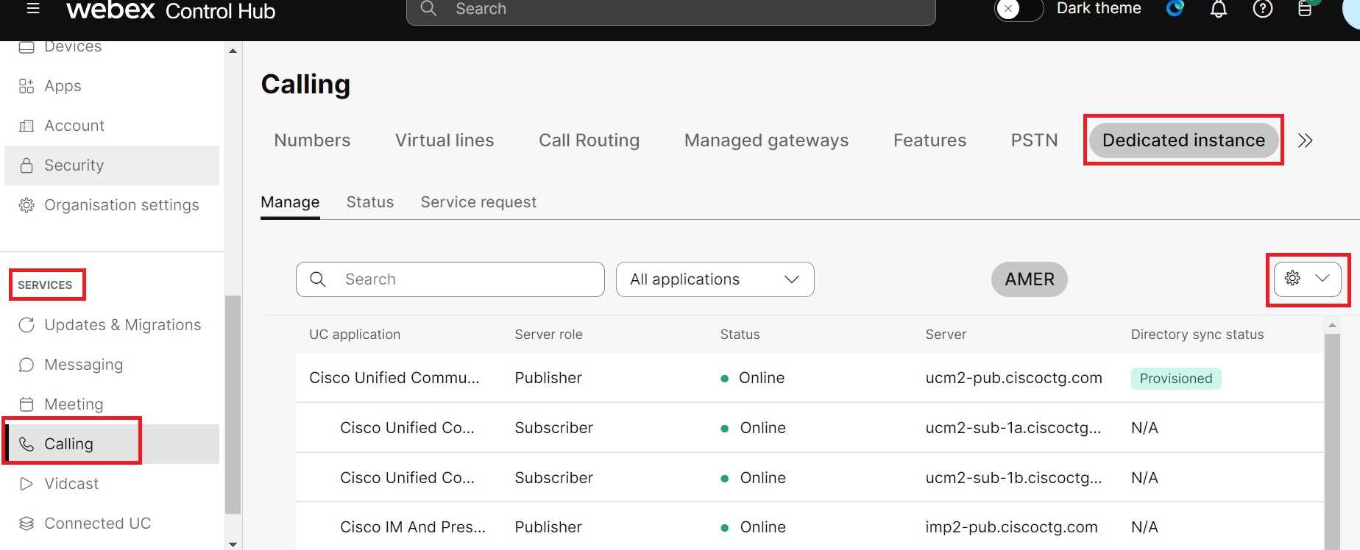The width and height of the screenshot is (1360, 550).
Task: Open the help question mark icon
Action: tap(1263, 9)
